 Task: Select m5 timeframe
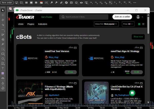[96, 3]
